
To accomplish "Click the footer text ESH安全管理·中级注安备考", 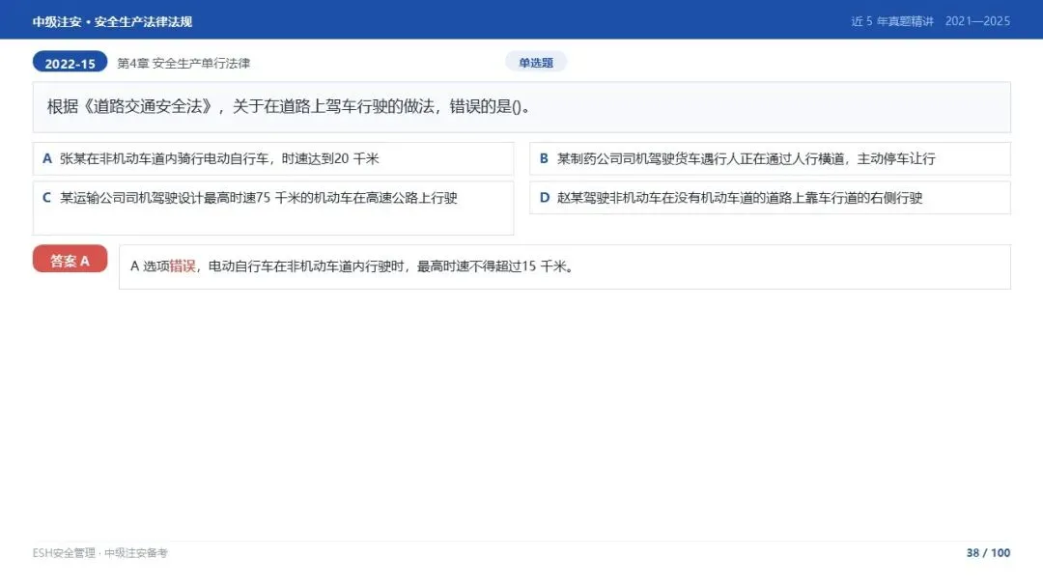I will pos(99,553).
